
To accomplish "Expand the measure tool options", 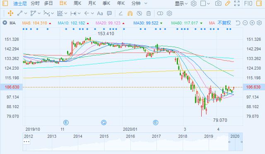I will coord(79,13).
